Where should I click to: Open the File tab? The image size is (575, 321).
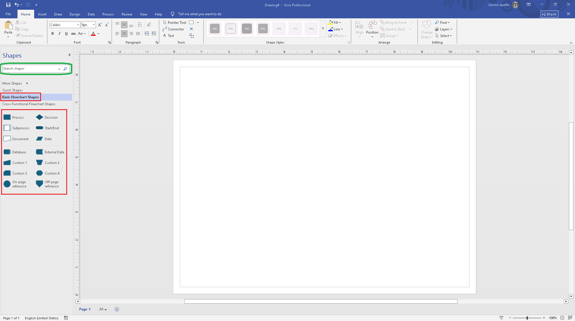tap(8, 14)
